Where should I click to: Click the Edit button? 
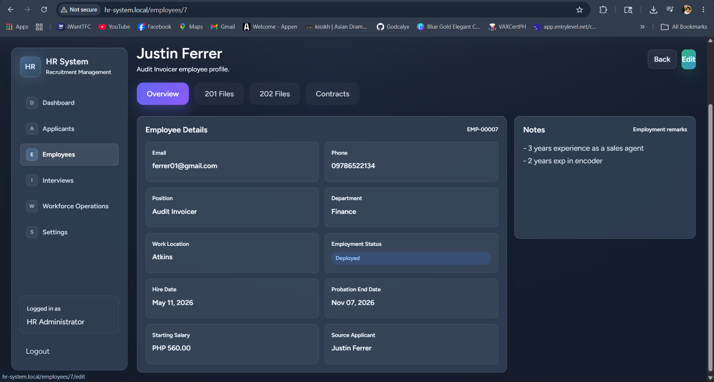688,59
